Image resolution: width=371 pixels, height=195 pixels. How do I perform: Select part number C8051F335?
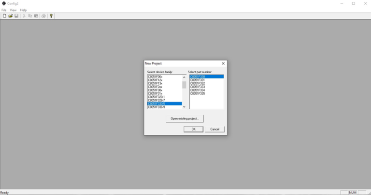coord(197,93)
